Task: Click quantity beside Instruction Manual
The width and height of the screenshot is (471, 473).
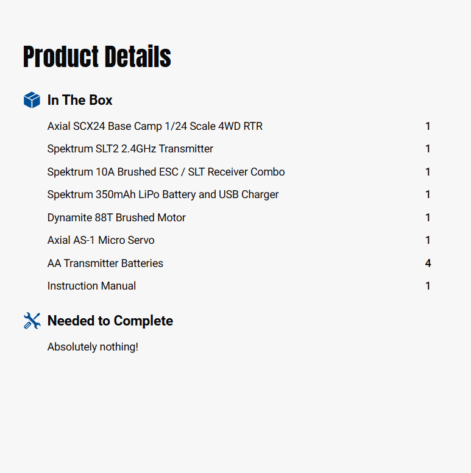Action: (428, 286)
